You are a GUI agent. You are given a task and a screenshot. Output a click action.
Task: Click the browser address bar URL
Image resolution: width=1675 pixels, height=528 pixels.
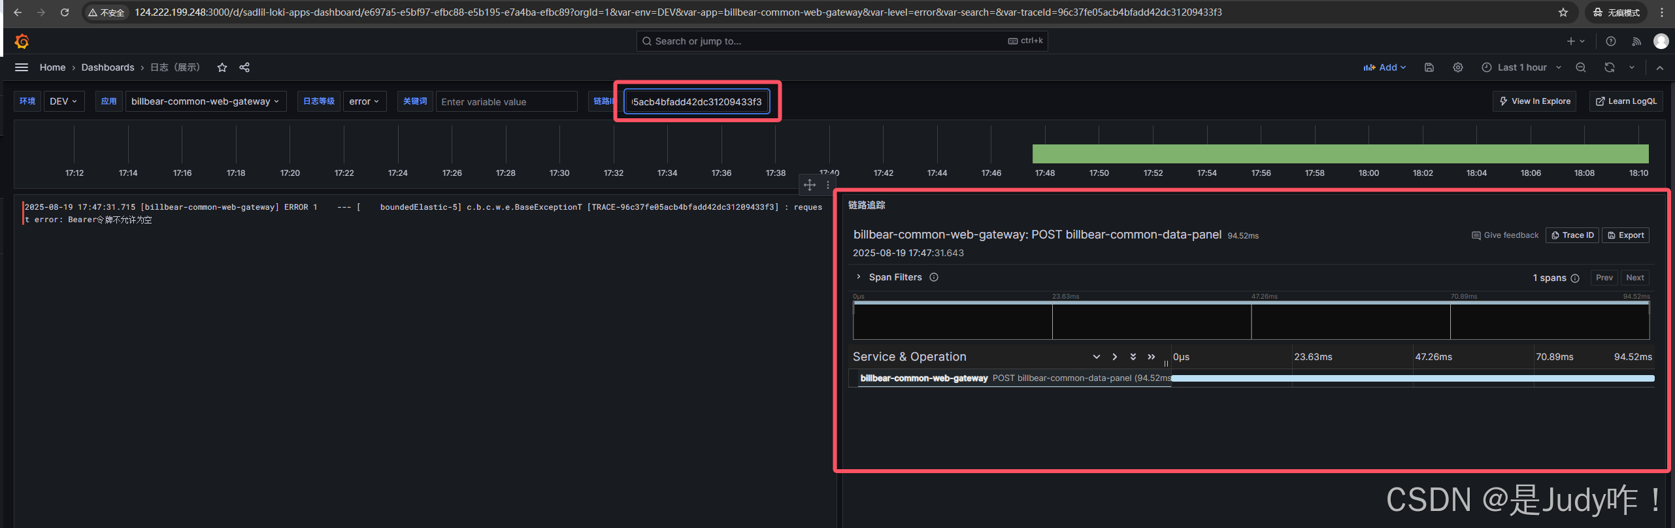[678, 12]
